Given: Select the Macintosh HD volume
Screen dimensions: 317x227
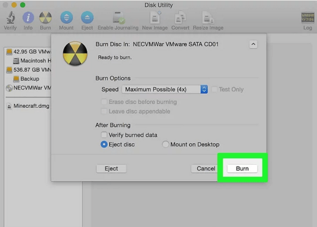Looking at the screenshot, I should 32,61.
